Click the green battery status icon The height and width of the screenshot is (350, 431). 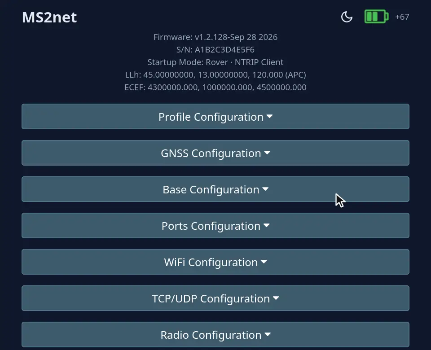click(376, 17)
